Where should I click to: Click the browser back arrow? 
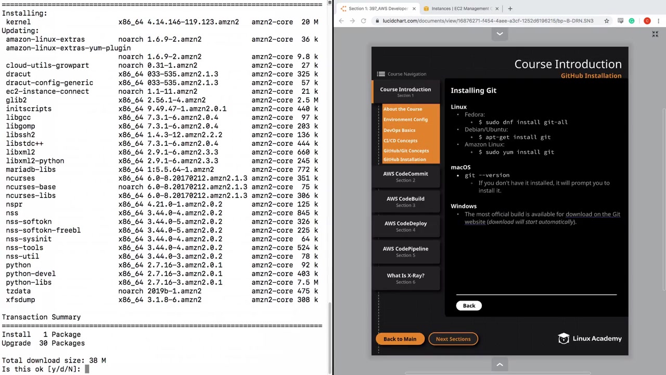click(341, 21)
